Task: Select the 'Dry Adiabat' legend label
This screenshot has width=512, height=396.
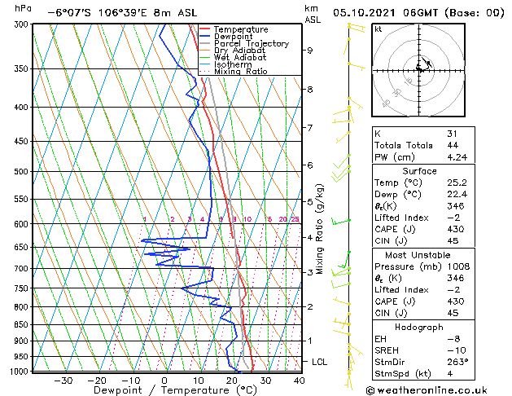Action: [239, 51]
